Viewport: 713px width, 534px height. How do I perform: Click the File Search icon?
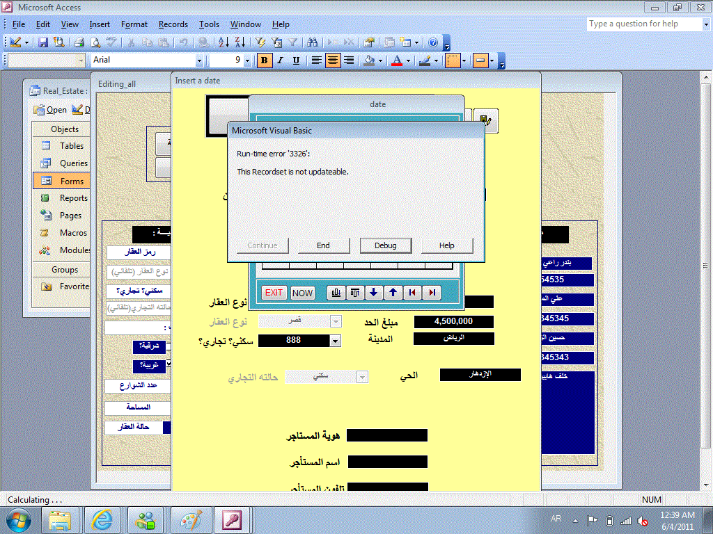coord(58,42)
